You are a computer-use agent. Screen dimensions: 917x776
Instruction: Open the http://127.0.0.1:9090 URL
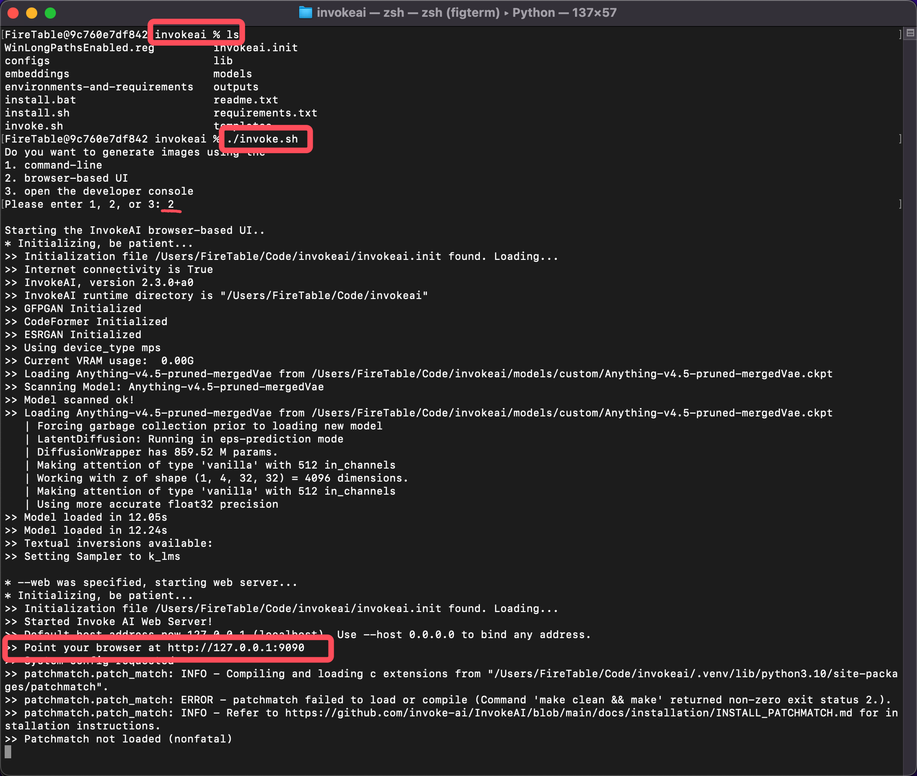[x=236, y=647]
